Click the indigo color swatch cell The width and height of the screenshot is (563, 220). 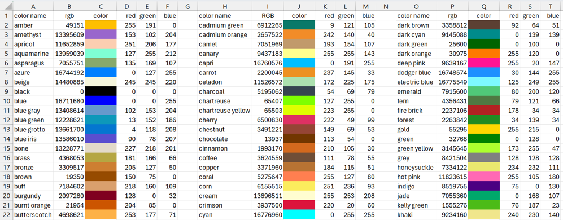[484, 187]
